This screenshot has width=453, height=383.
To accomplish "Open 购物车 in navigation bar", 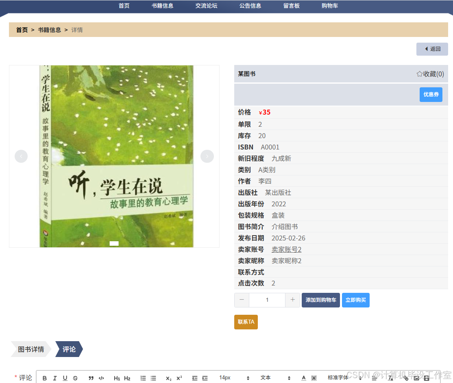I will [x=330, y=6].
